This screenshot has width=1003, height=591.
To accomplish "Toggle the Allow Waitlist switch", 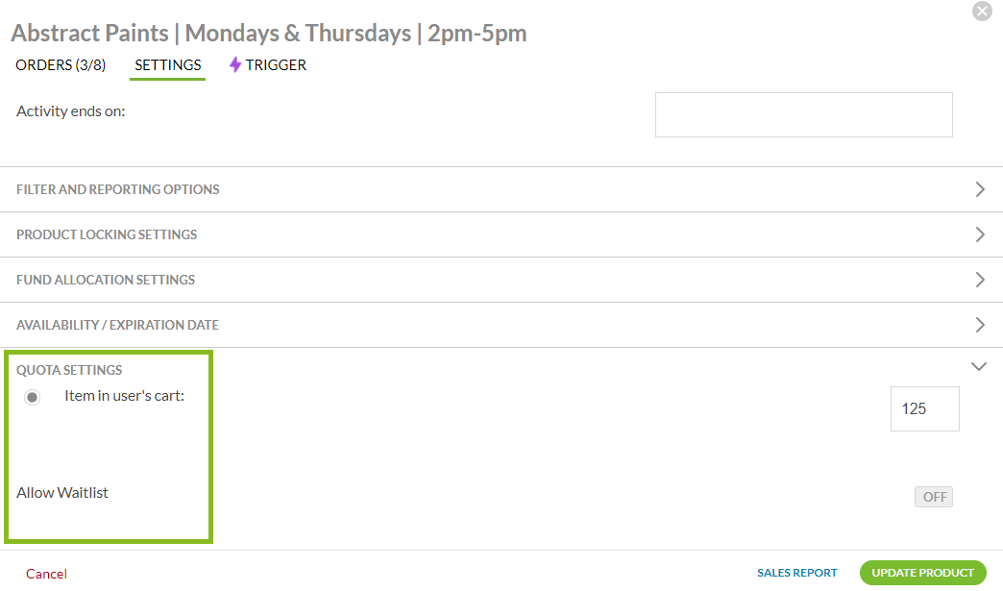I will click(x=933, y=497).
